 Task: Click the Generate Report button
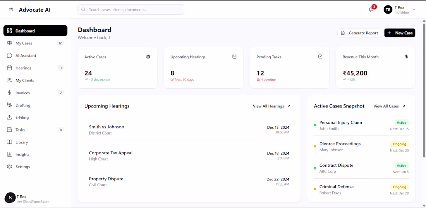(359, 33)
